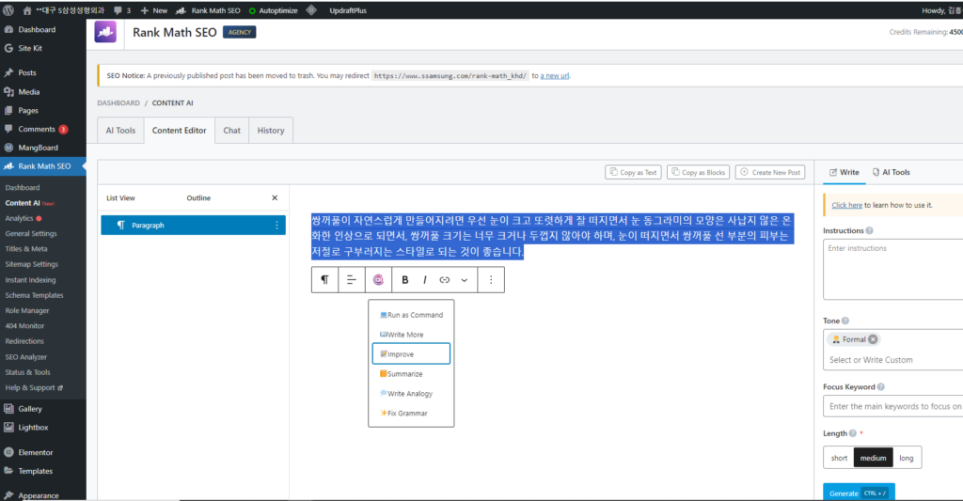Image resolution: width=963 pixels, height=501 pixels.
Task: Open Paragraph block options menu
Action: point(276,226)
